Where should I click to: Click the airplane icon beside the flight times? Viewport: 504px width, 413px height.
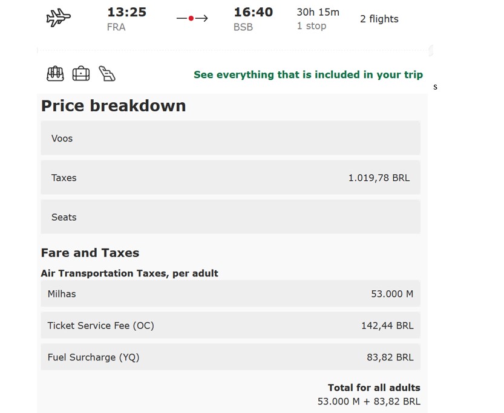pyautogui.click(x=59, y=18)
